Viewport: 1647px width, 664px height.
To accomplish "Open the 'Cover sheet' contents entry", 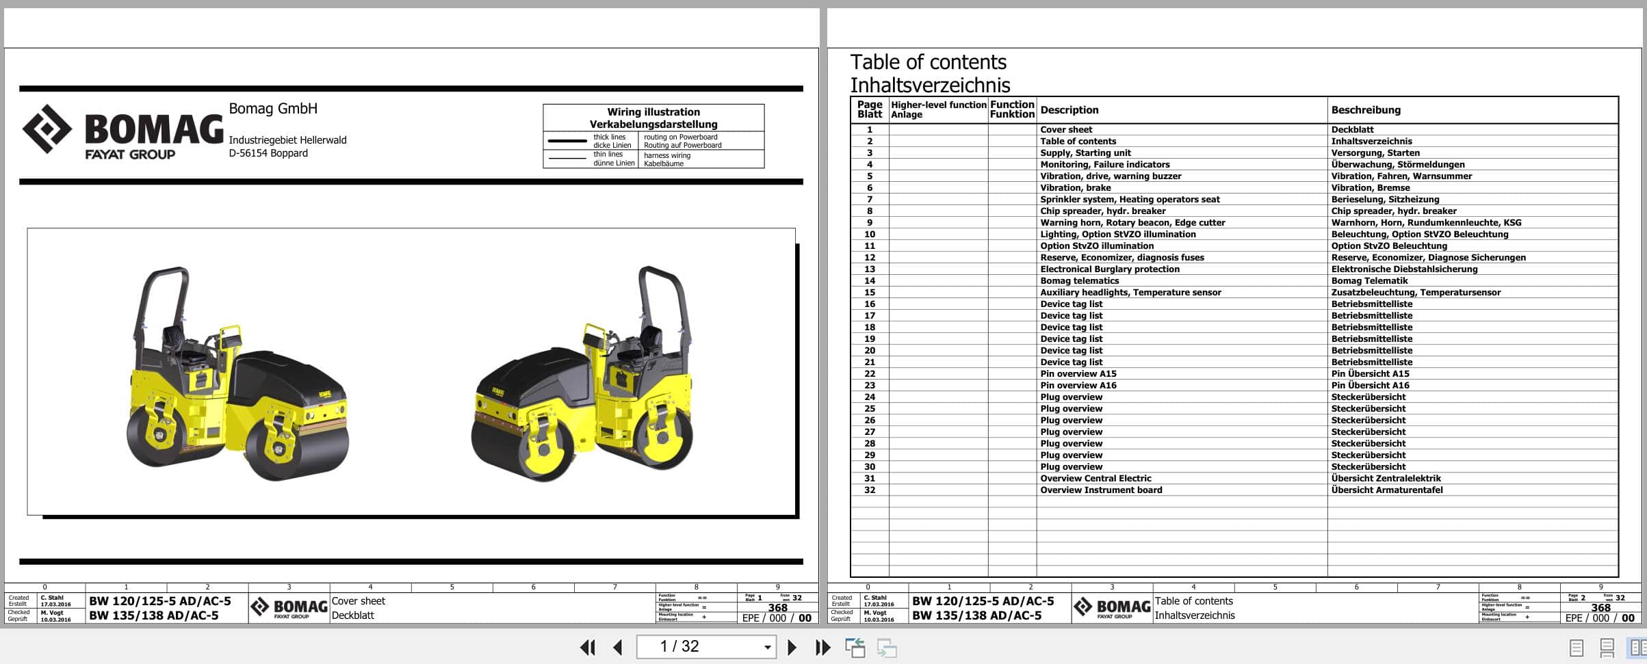I will tap(1067, 129).
